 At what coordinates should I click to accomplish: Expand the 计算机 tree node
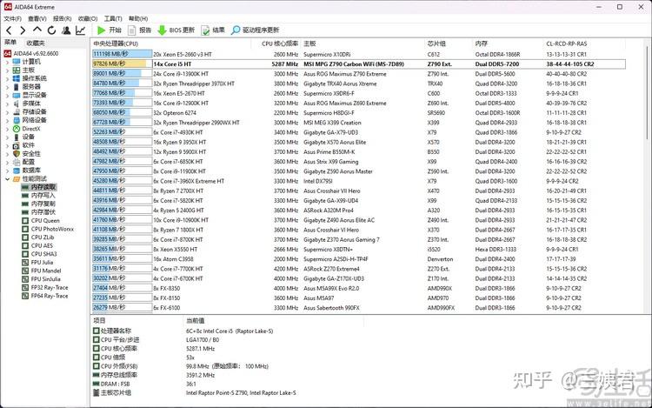[x=7, y=62]
